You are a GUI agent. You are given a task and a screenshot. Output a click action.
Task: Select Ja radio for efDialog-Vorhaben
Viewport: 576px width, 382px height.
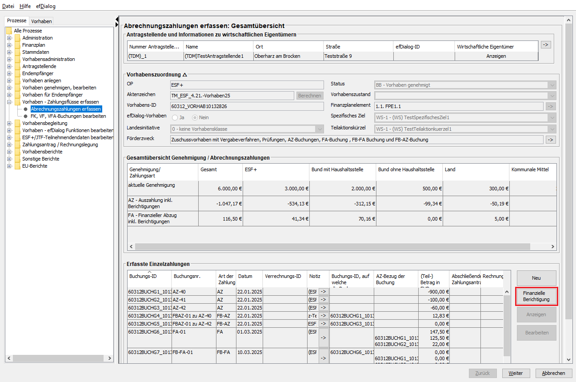point(175,117)
